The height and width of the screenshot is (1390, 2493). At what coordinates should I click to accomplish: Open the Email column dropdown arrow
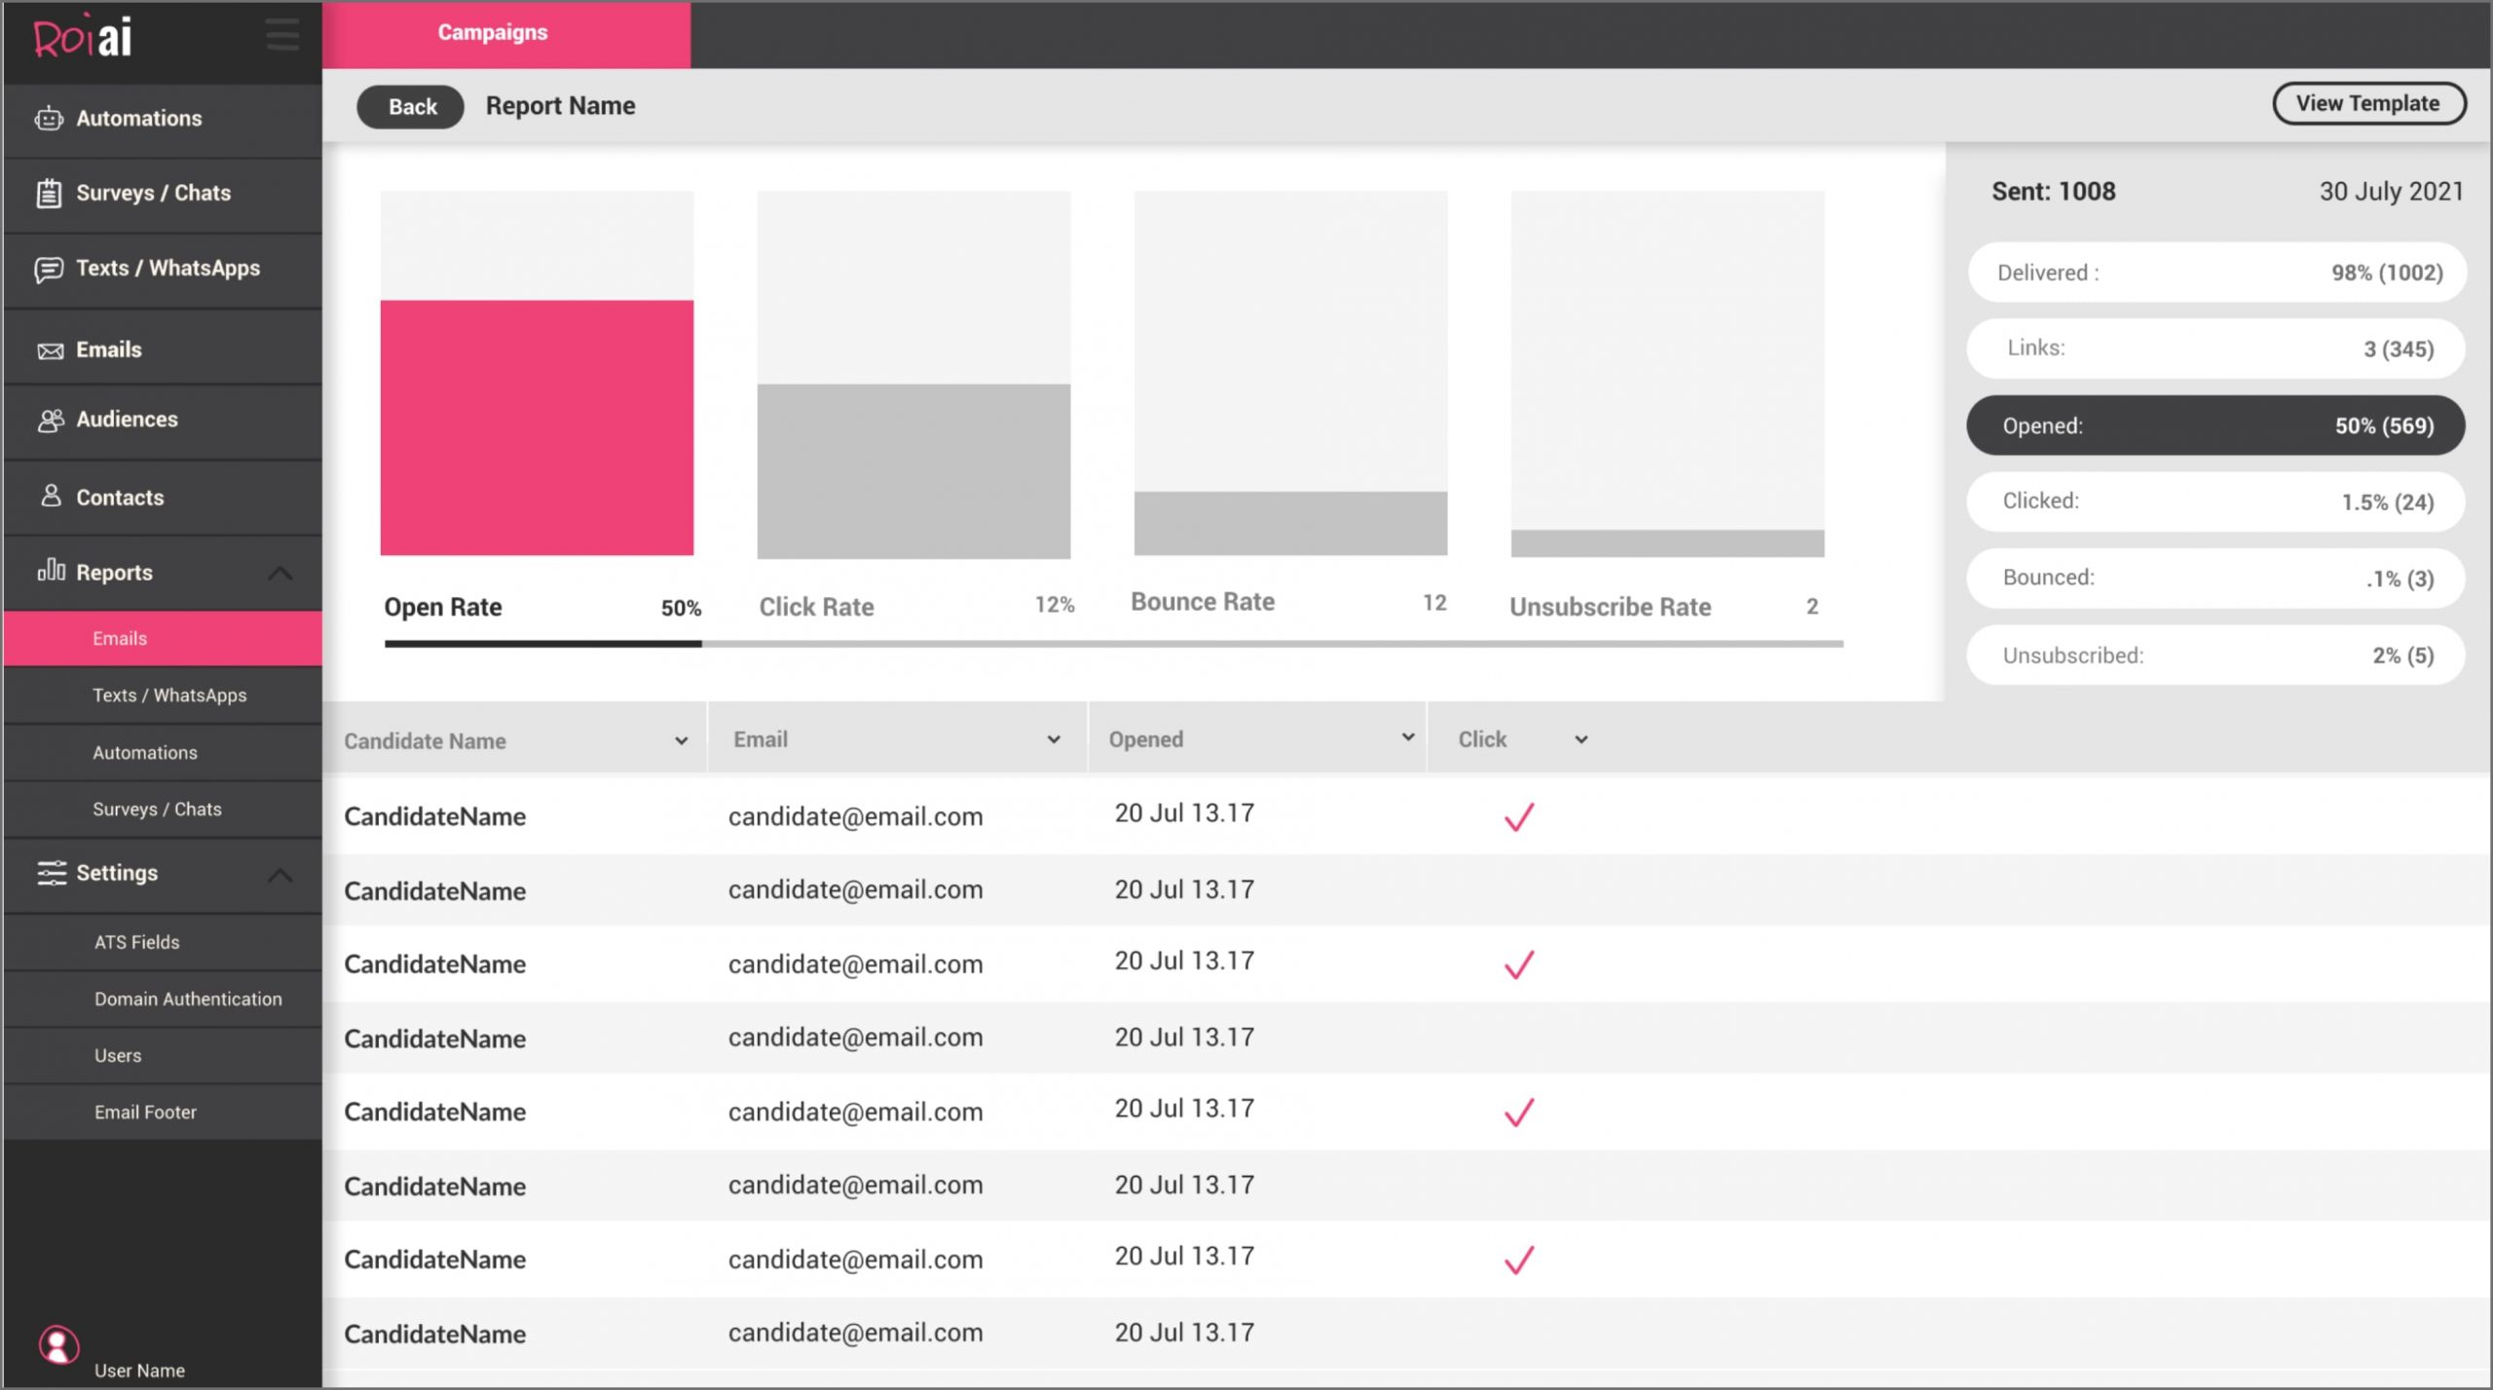[x=1053, y=740]
